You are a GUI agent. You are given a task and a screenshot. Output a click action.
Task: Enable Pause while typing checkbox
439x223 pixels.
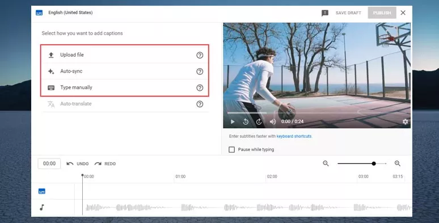point(231,150)
